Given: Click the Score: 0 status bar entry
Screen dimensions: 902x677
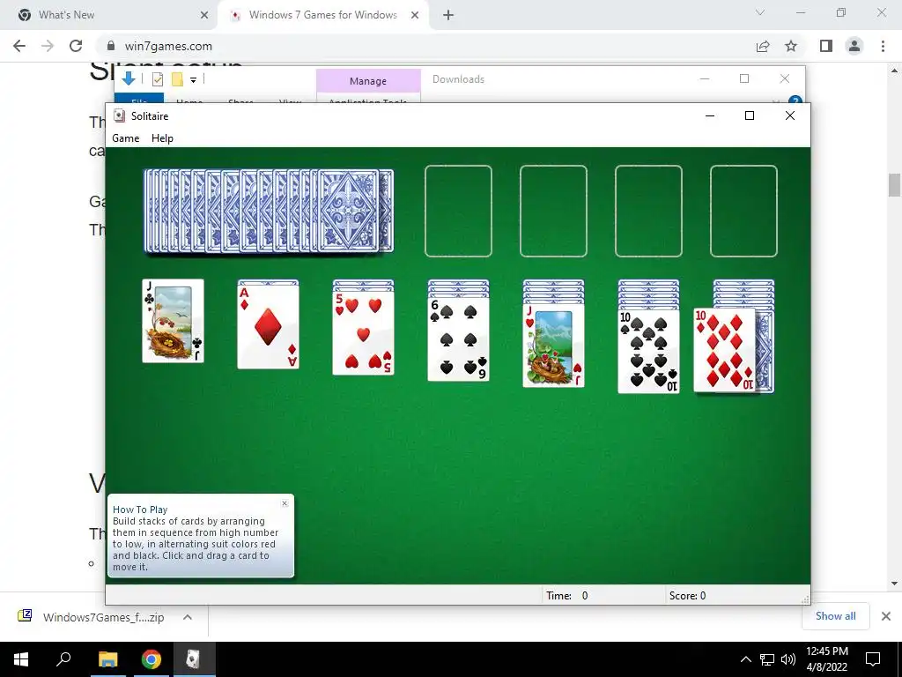Looking at the screenshot, I should (687, 595).
